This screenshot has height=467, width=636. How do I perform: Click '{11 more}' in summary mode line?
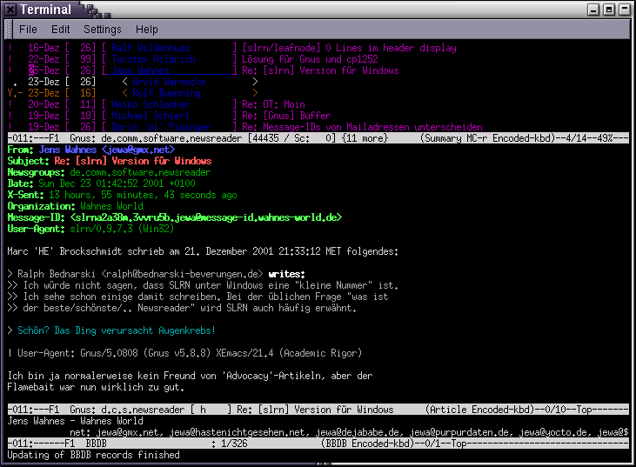point(365,138)
